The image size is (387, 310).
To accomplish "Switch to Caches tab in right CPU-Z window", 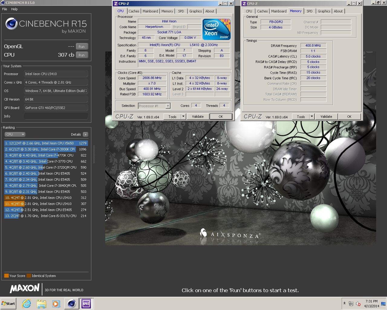I will point(262,11).
